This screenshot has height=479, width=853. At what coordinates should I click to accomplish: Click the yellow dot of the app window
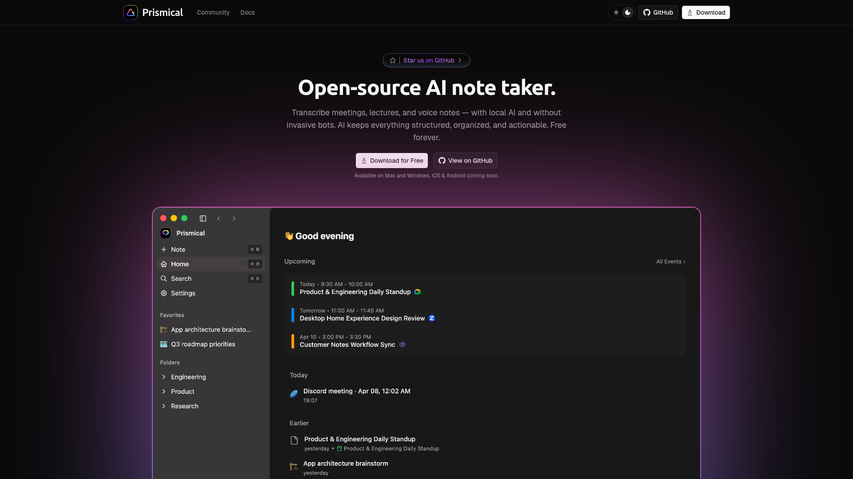[174, 218]
